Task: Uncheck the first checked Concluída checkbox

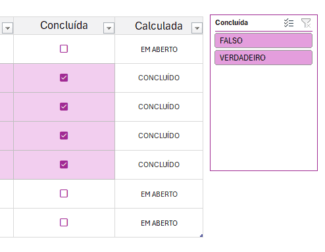Action: [x=64, y=78]
